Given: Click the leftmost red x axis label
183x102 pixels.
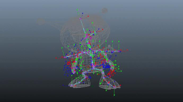Looking at the screenshot, I should [x=56, y=58].
